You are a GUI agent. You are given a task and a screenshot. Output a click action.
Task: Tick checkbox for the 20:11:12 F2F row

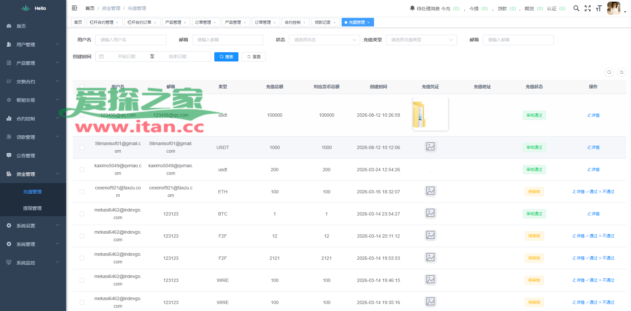pos(82,236)
